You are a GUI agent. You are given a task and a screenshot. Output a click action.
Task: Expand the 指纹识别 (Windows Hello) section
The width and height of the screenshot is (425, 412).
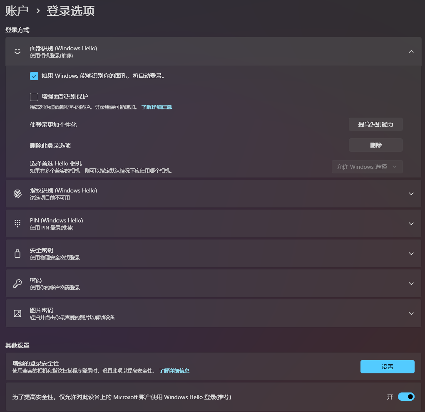click(411, 194)
